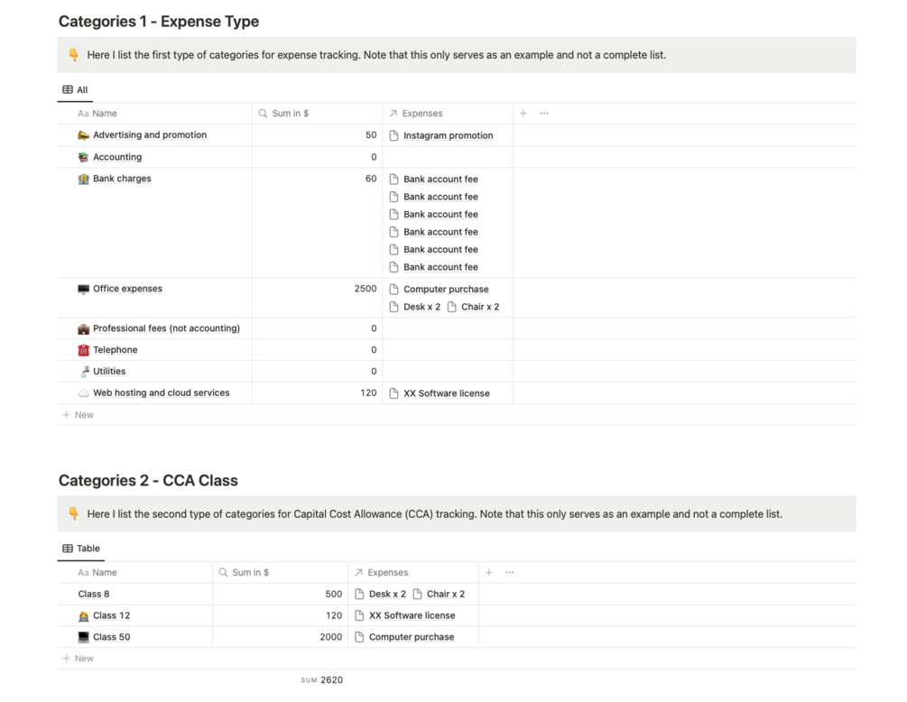Open the Expenses column header in the CCA Class table
The width and height of the screenshot is (907, 702).
pos(387,573)
